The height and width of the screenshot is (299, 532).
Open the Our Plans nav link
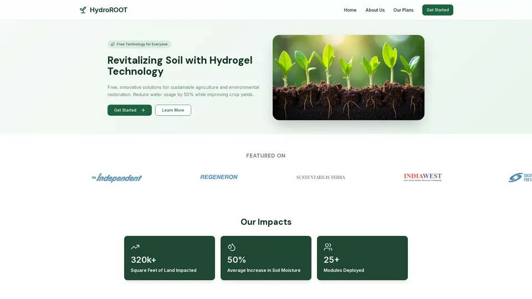click(x=403, y=10)
